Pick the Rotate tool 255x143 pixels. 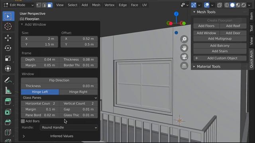[8, 48]
